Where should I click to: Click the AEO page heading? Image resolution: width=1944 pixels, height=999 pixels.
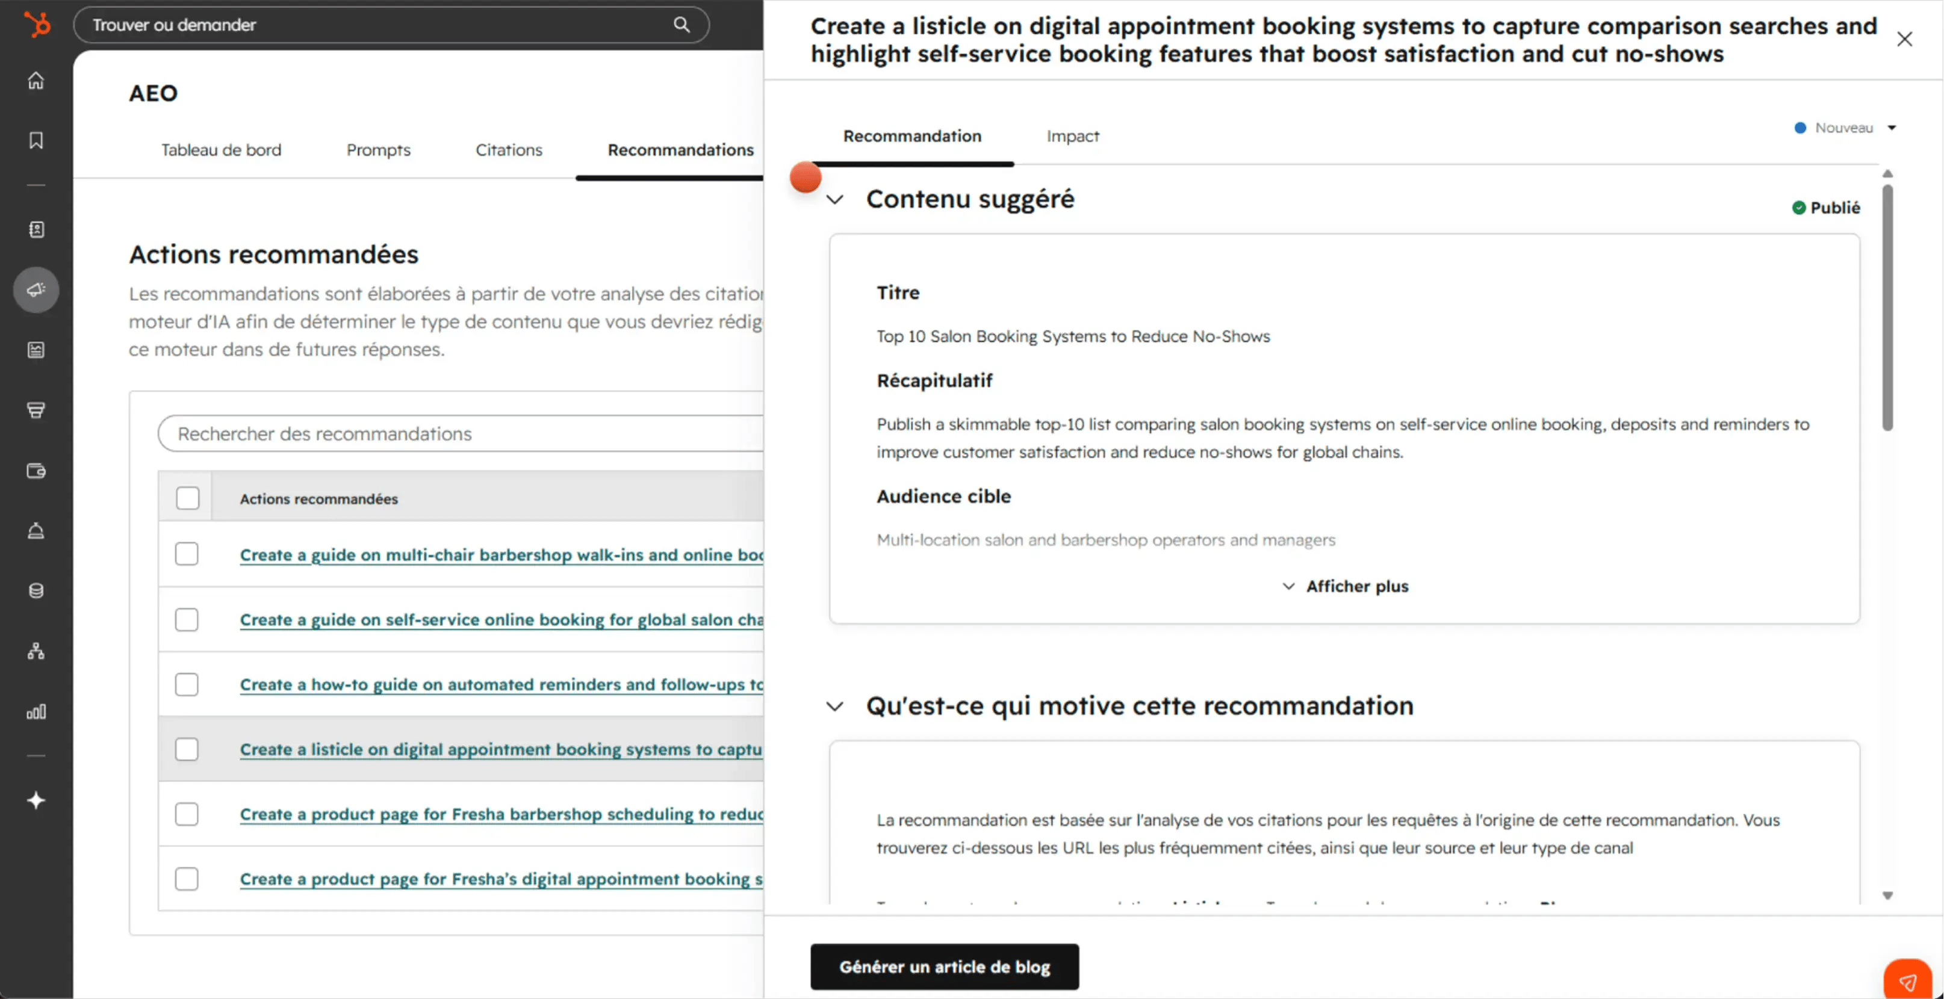point(153,93)
